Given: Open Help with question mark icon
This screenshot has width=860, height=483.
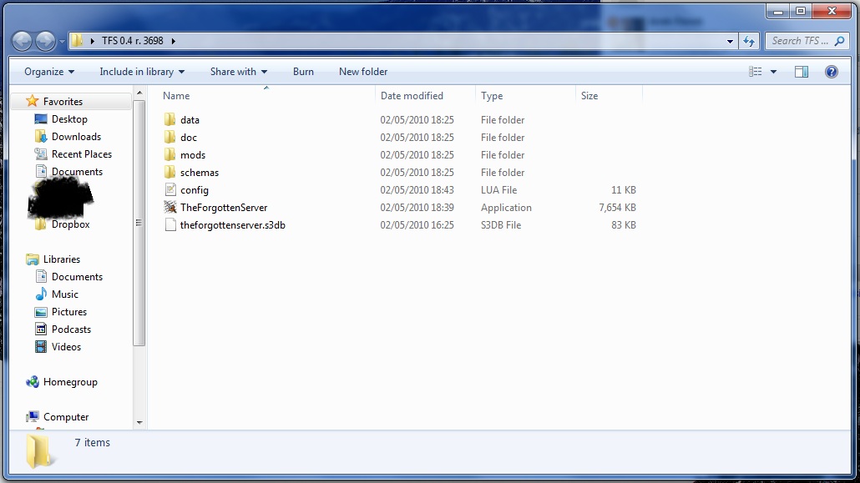Looking at the screenshot, I should point(832,72).
